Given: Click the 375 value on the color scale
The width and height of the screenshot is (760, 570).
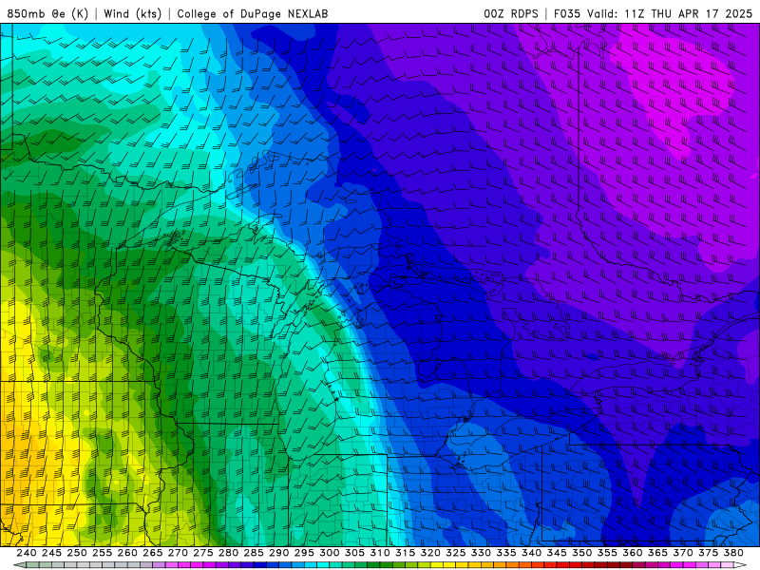Looking at the screenshot, I should 708,553.
